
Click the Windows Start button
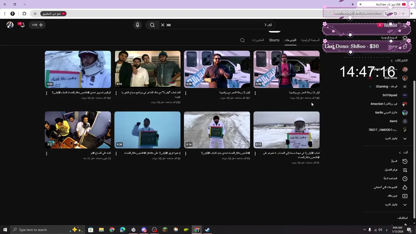tap(5, 230)
